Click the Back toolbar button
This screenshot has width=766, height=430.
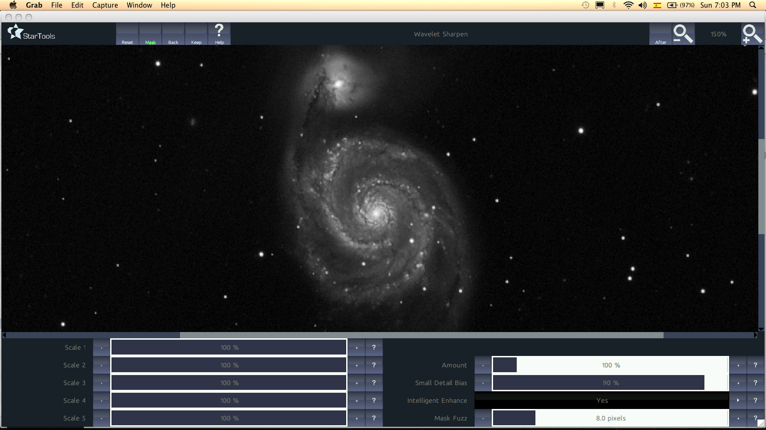click(173, 34)
